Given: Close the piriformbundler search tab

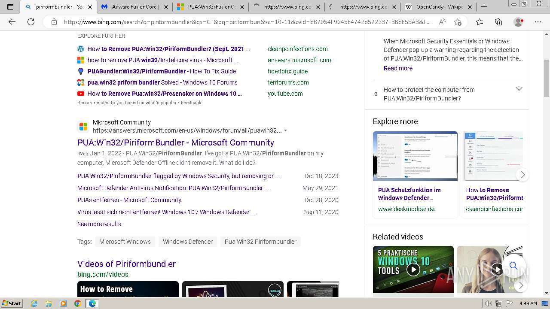Looking at the screenshot, I should [x=91, y=7].
